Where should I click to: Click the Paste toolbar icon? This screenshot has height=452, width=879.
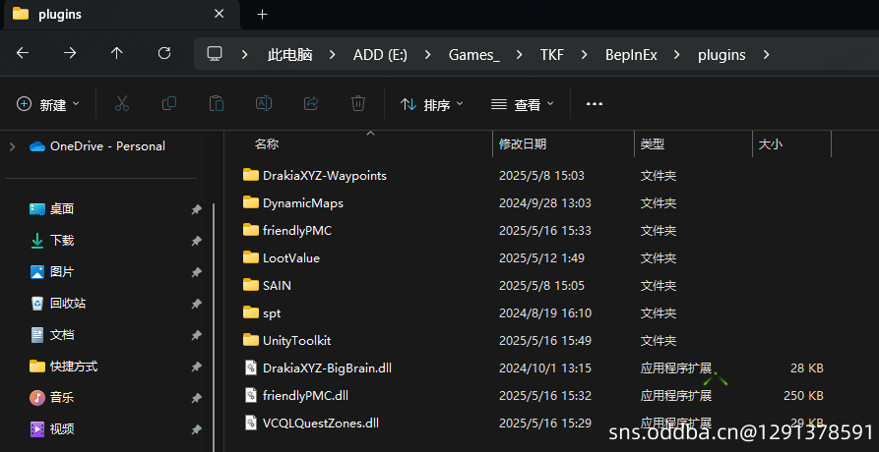(217, 103)
